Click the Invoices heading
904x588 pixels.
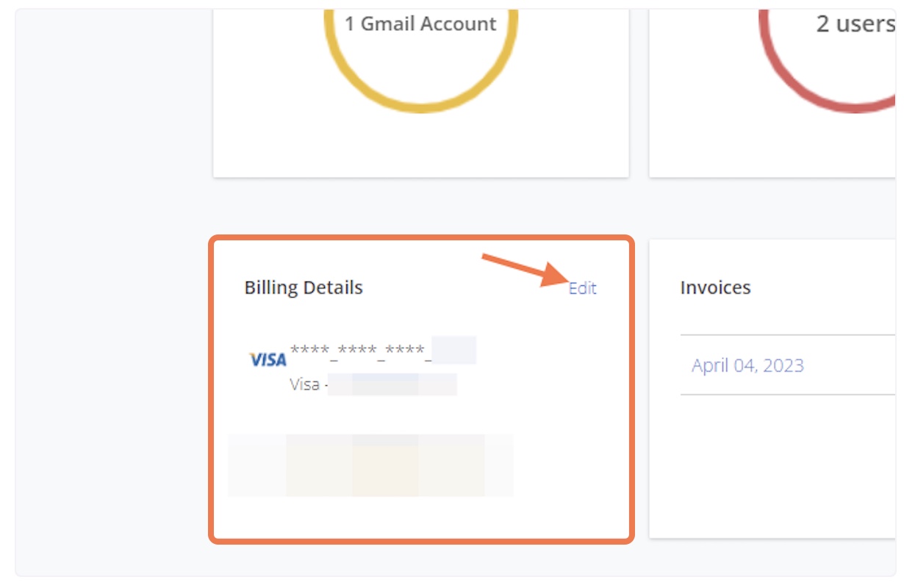[x=715, y=287]
